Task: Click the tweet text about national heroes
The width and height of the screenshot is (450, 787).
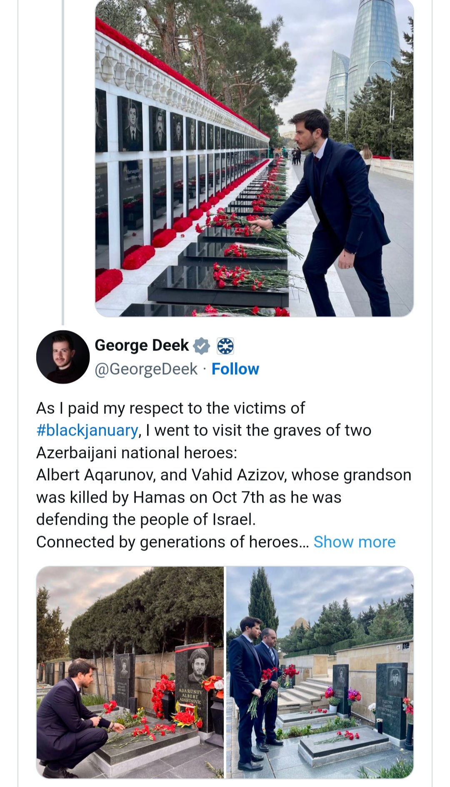Action: 224,475
